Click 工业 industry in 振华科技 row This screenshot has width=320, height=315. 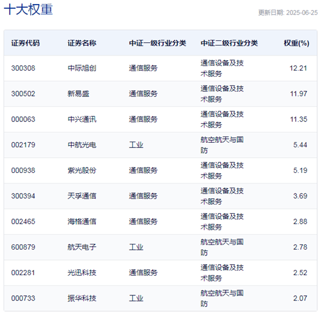coord(136,298)
